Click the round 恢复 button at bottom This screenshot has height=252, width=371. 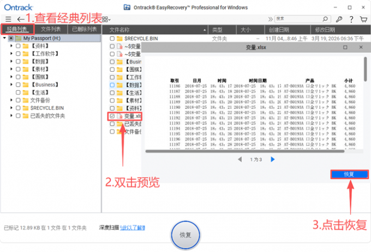pyautogui.click(x=185, y=235)
